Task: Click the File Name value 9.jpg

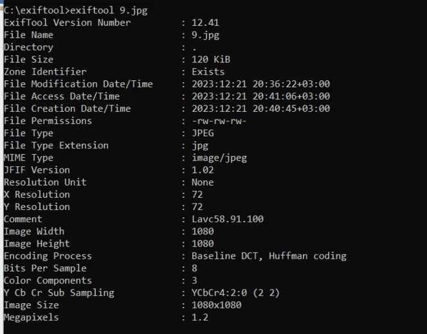Action: 205,35
